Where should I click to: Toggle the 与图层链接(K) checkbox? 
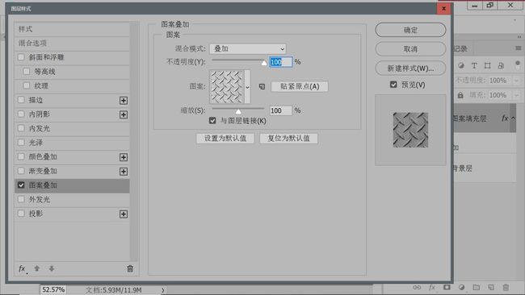point(212,121)
